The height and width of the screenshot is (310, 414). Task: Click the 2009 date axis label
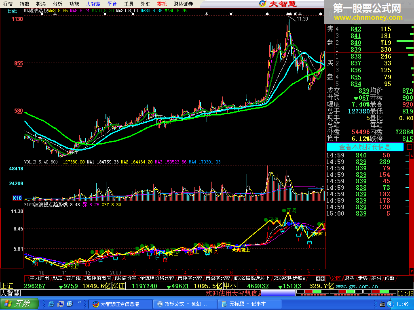coord(116,272)
